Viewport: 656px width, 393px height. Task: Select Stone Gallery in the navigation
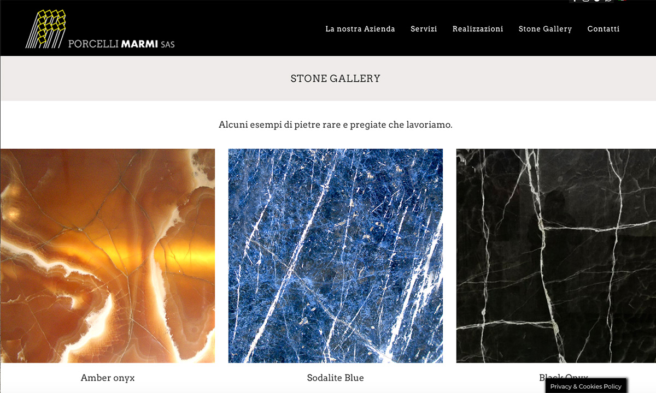545,29
